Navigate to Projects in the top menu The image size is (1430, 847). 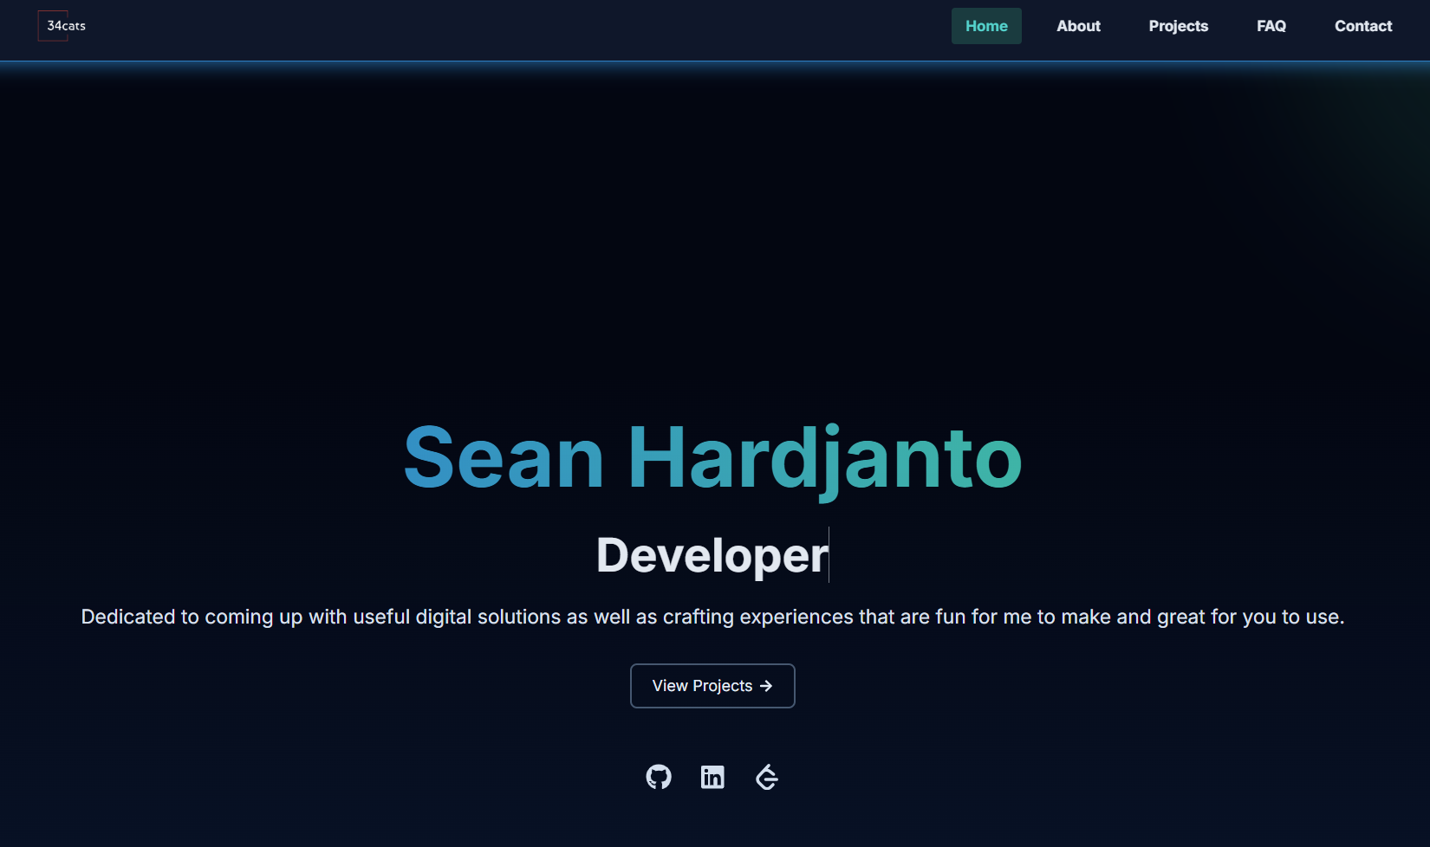click(x=1178, y=26)
